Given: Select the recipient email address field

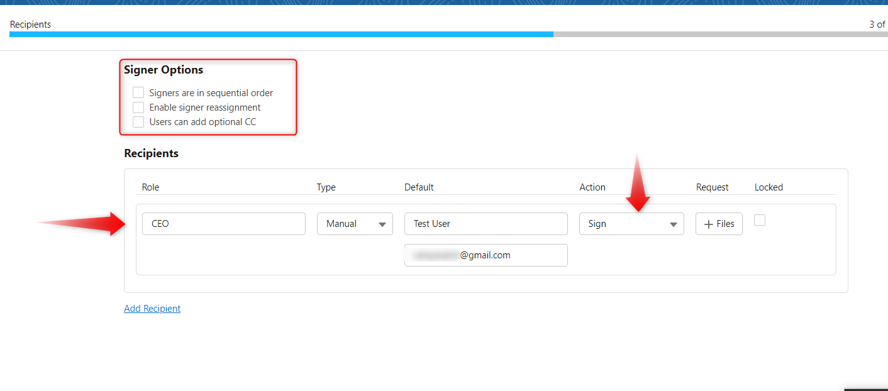Looking at the screenshot, I should (486, 255).
